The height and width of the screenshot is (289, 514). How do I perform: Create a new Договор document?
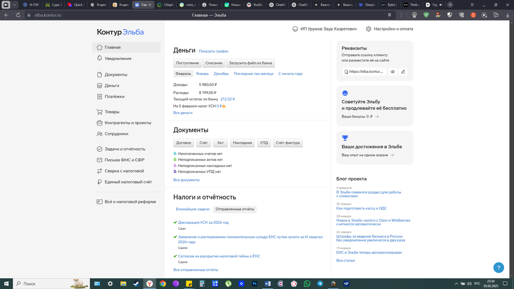(184, 143)
